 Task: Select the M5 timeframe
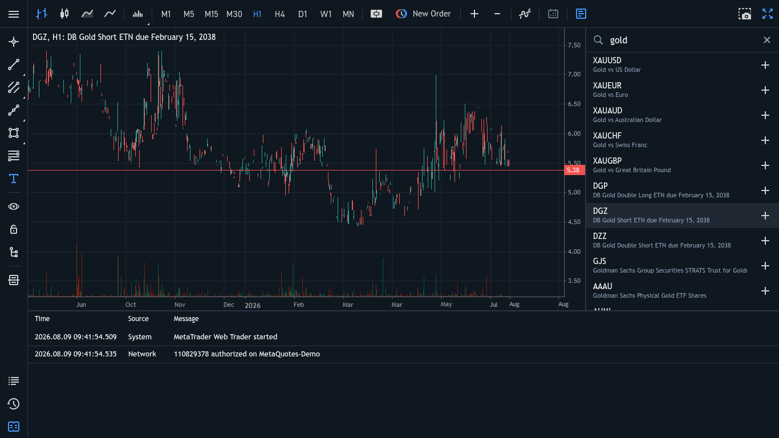tap(189, 14)
